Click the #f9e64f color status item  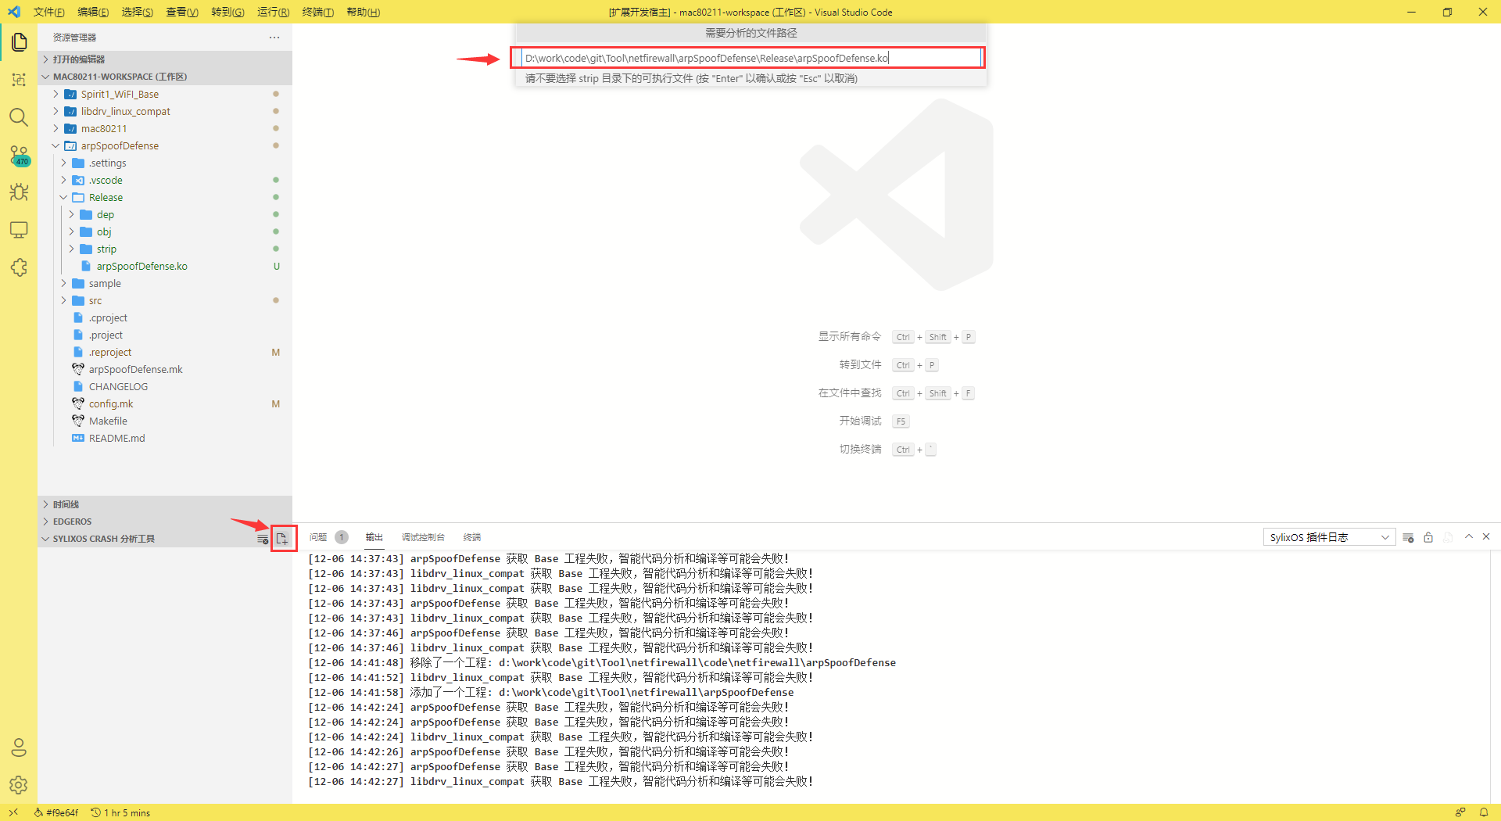pos(56,812)
